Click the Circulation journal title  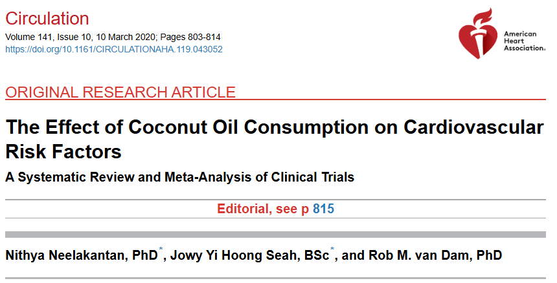(x=47, y=19)
